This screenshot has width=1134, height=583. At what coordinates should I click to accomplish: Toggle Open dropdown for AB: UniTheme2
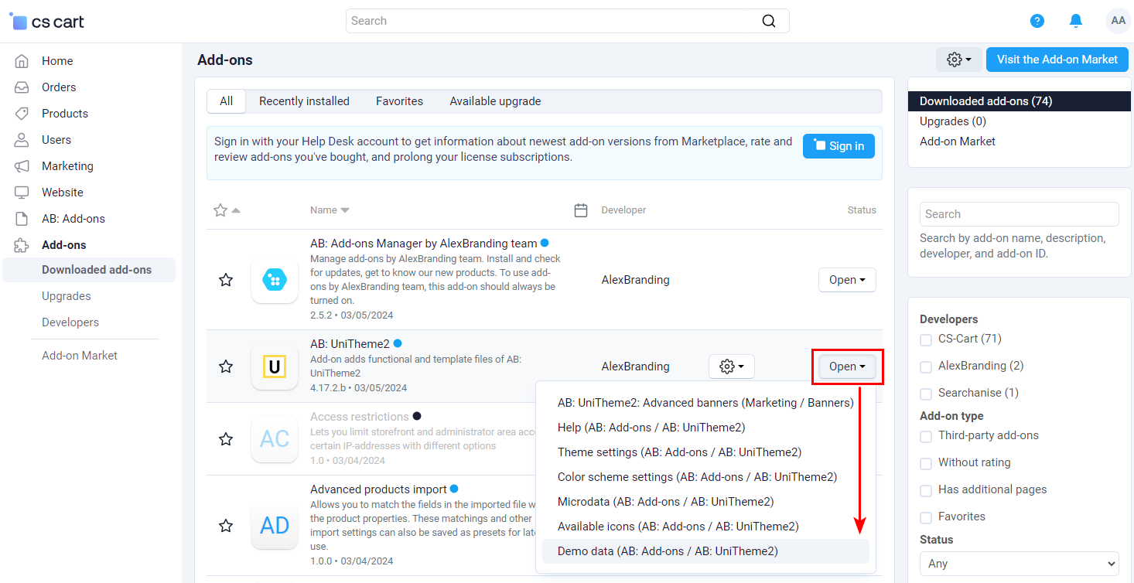pos(847,367)
